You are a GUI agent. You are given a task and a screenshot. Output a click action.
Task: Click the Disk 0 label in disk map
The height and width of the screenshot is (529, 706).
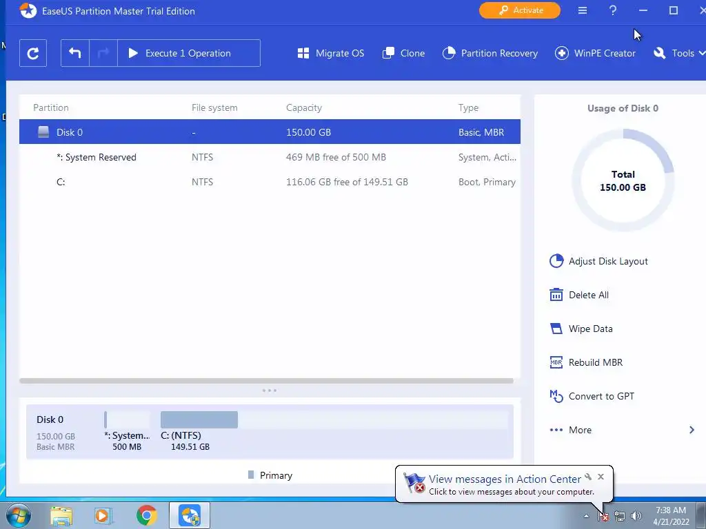(50, 419)
